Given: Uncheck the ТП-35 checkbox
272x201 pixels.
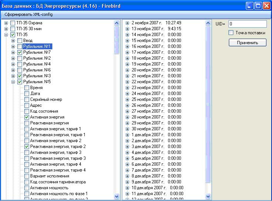Looking at the screenshot, I should pyautogui.click(x=13, y=35).
